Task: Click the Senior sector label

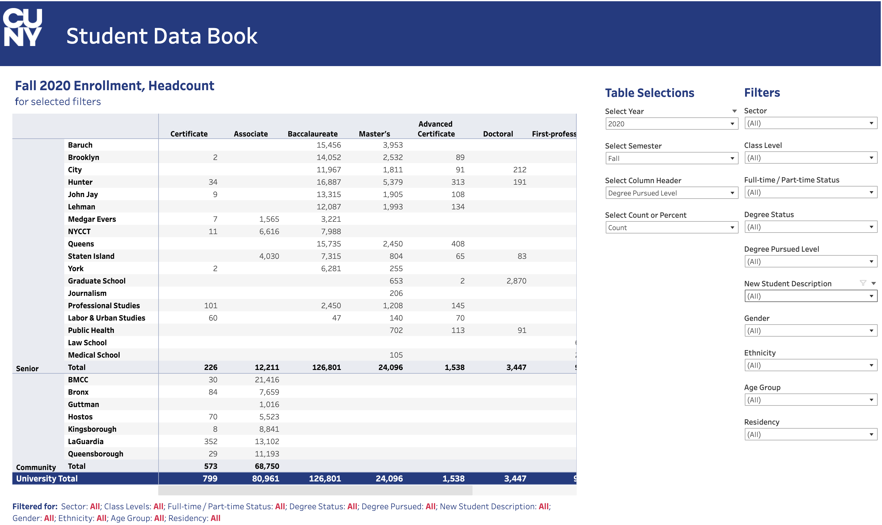Action: coord(27,369)
